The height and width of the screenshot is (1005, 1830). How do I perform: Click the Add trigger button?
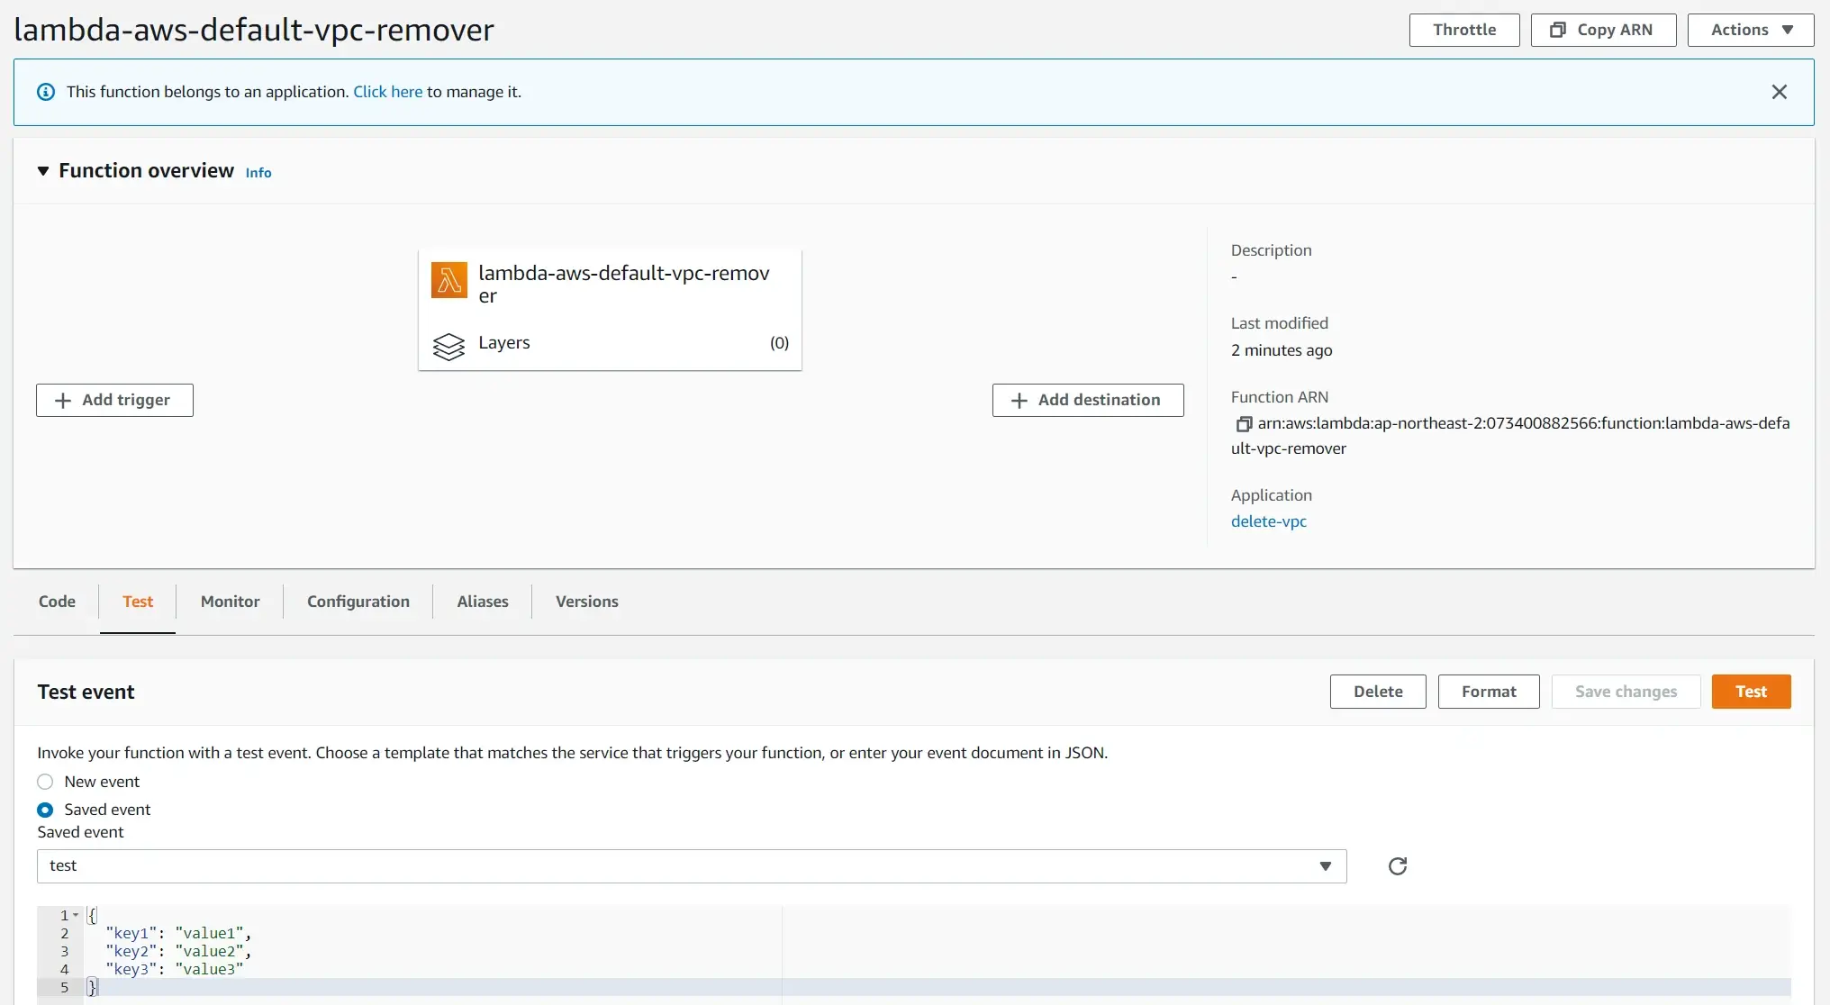(x=114, y=400)
